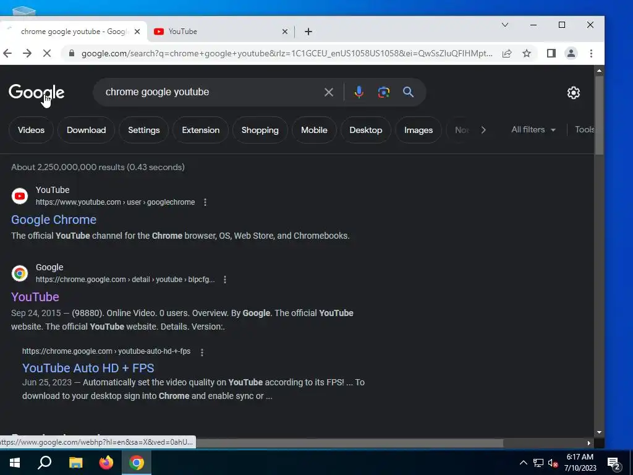Open the YouTube Auto HD + FPS link
This screenshot has width=633, height=475.
pyautogui.click(x=88, y=368)
